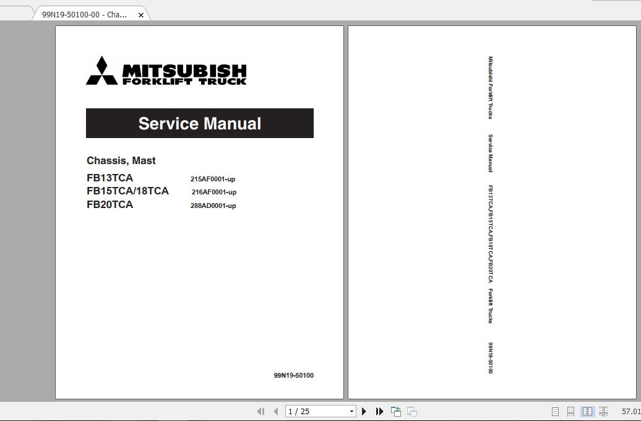This screenshot has width=641, height=421.
Task: Select the continuous scrolling layout icon
Action: (x=571, y=410)
